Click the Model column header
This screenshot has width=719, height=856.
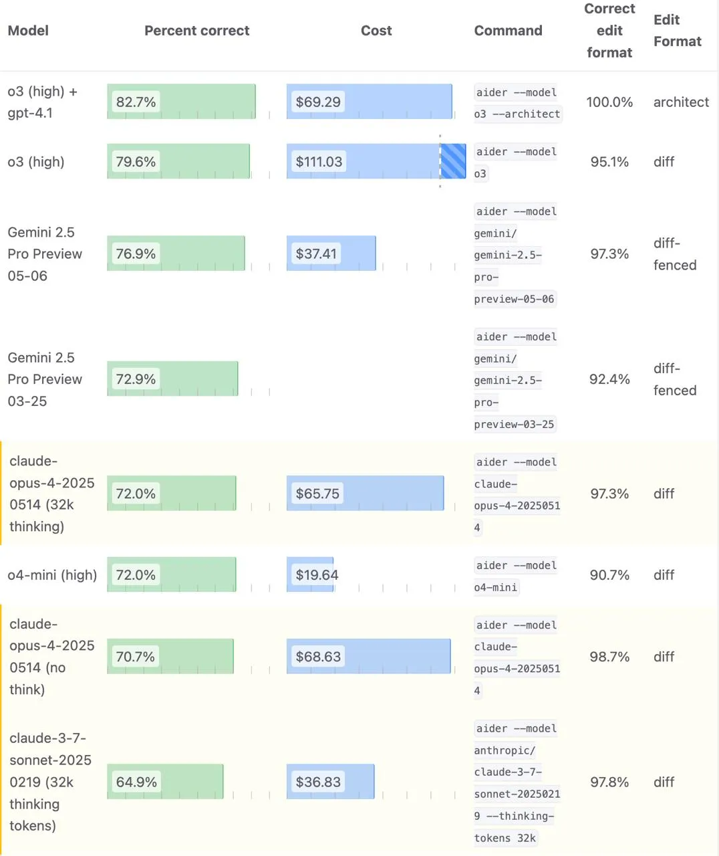coord(28,31)
